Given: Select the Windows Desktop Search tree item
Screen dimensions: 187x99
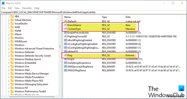Looking at the screenshot, I should click(28, 59).
